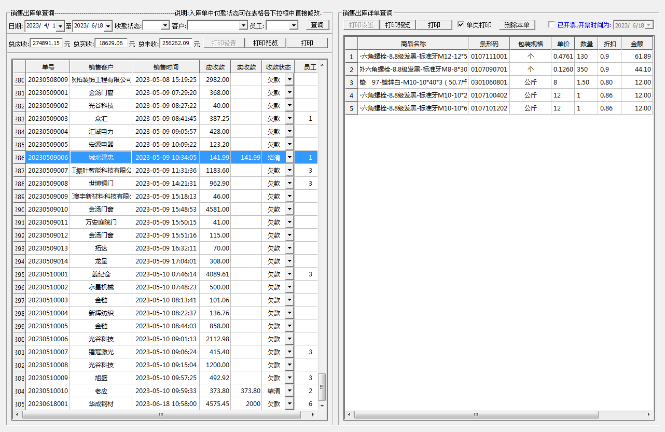Select customer 世博铜门 row
Screen dimensions: 665x432
pyautogui.click(x=101, y=183)
